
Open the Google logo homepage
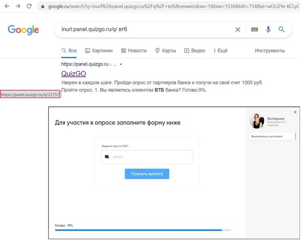point(23,30)
